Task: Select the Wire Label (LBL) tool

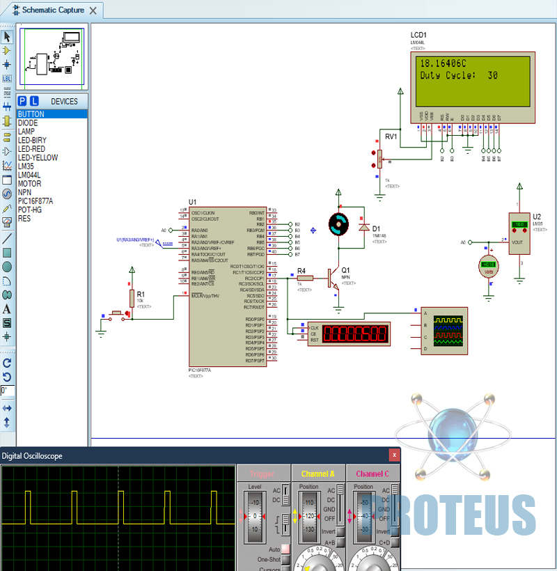Action: 7,79
